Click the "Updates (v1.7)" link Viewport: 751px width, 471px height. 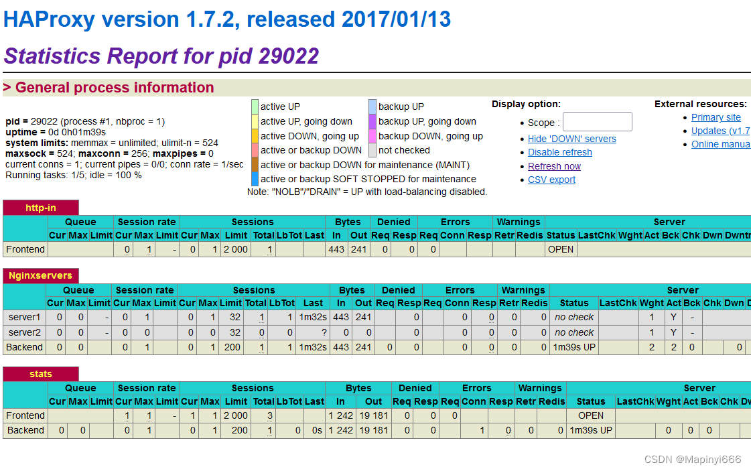pyautogui.click(x=720, y=131)
